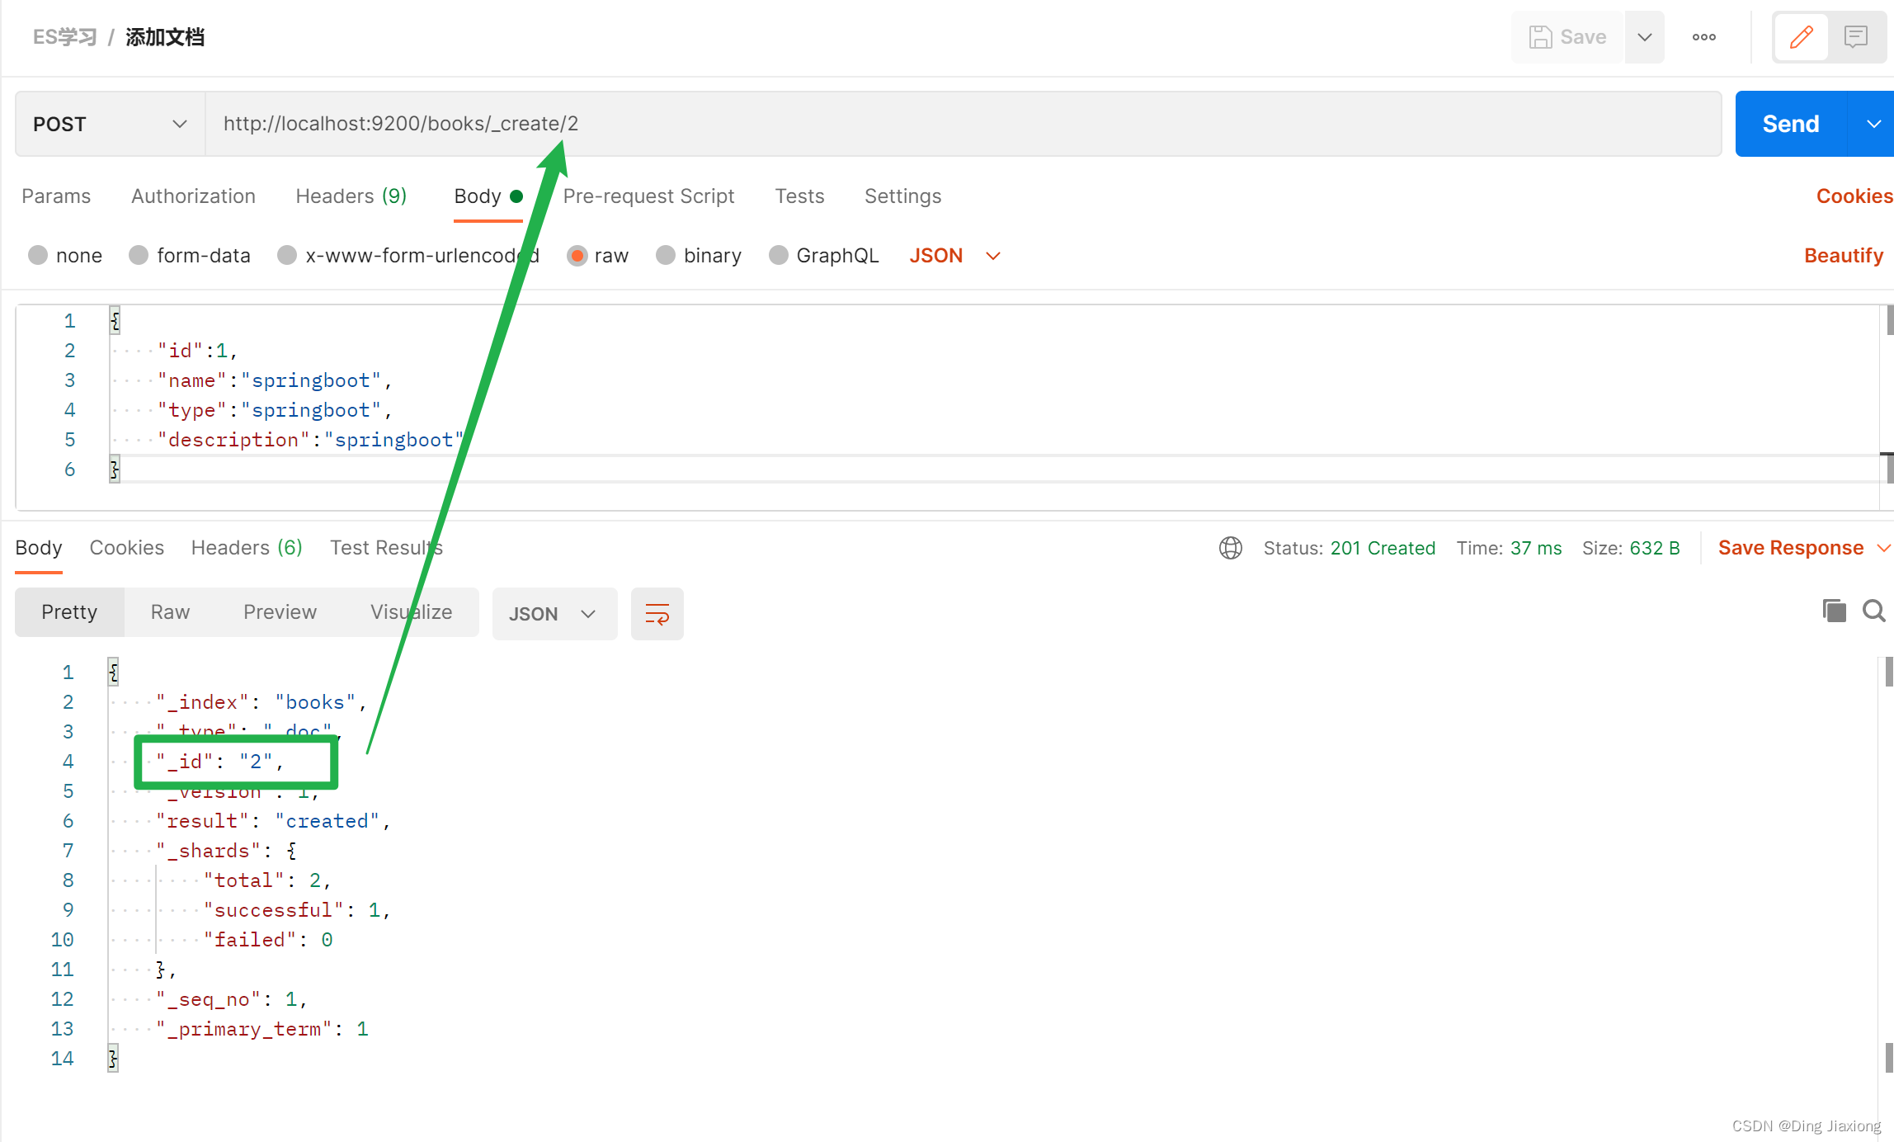
Task: Open the request Body tab
Action: pyautogui.click(x=488, y=196)
